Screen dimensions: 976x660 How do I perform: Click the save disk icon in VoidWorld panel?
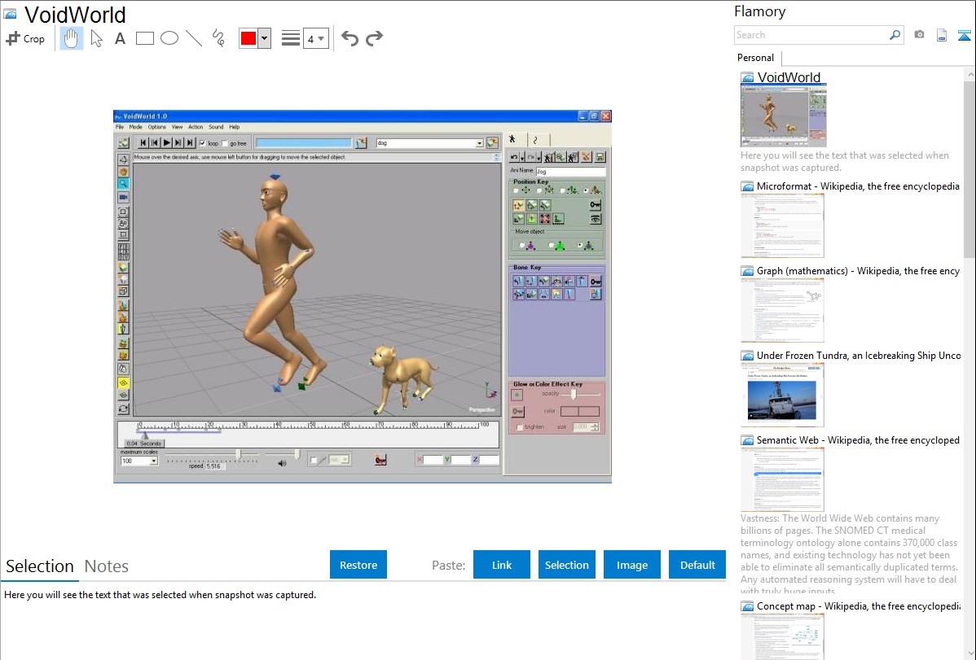point(600,157)
